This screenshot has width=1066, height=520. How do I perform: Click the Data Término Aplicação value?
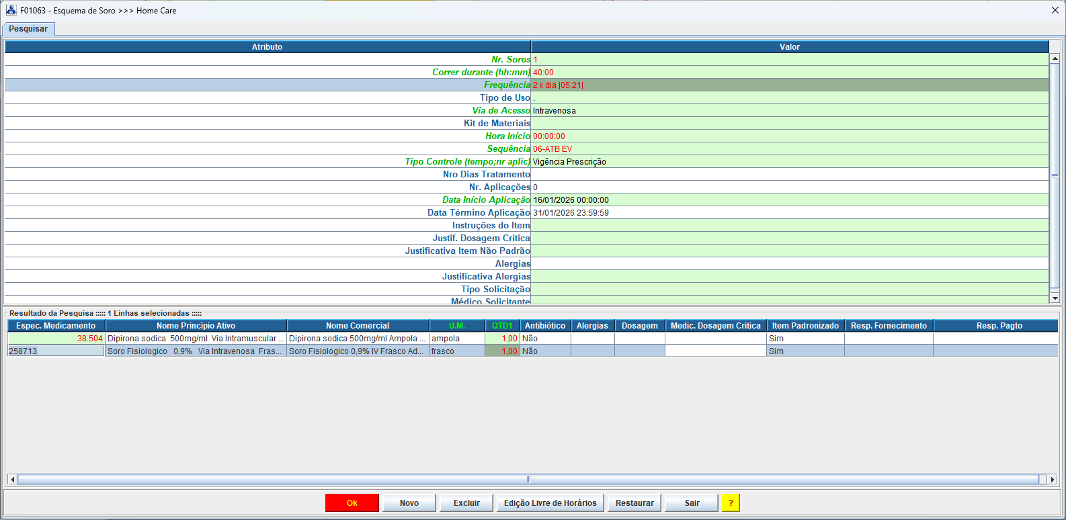pos(789,213)
